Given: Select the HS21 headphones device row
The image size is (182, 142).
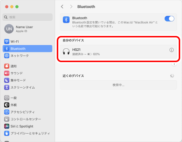Looking at the screenshot, I should pos(118,52).
